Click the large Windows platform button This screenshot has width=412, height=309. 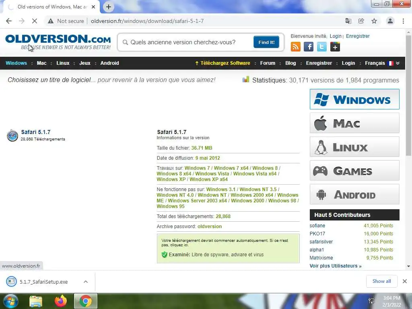(x=354, y=99)
